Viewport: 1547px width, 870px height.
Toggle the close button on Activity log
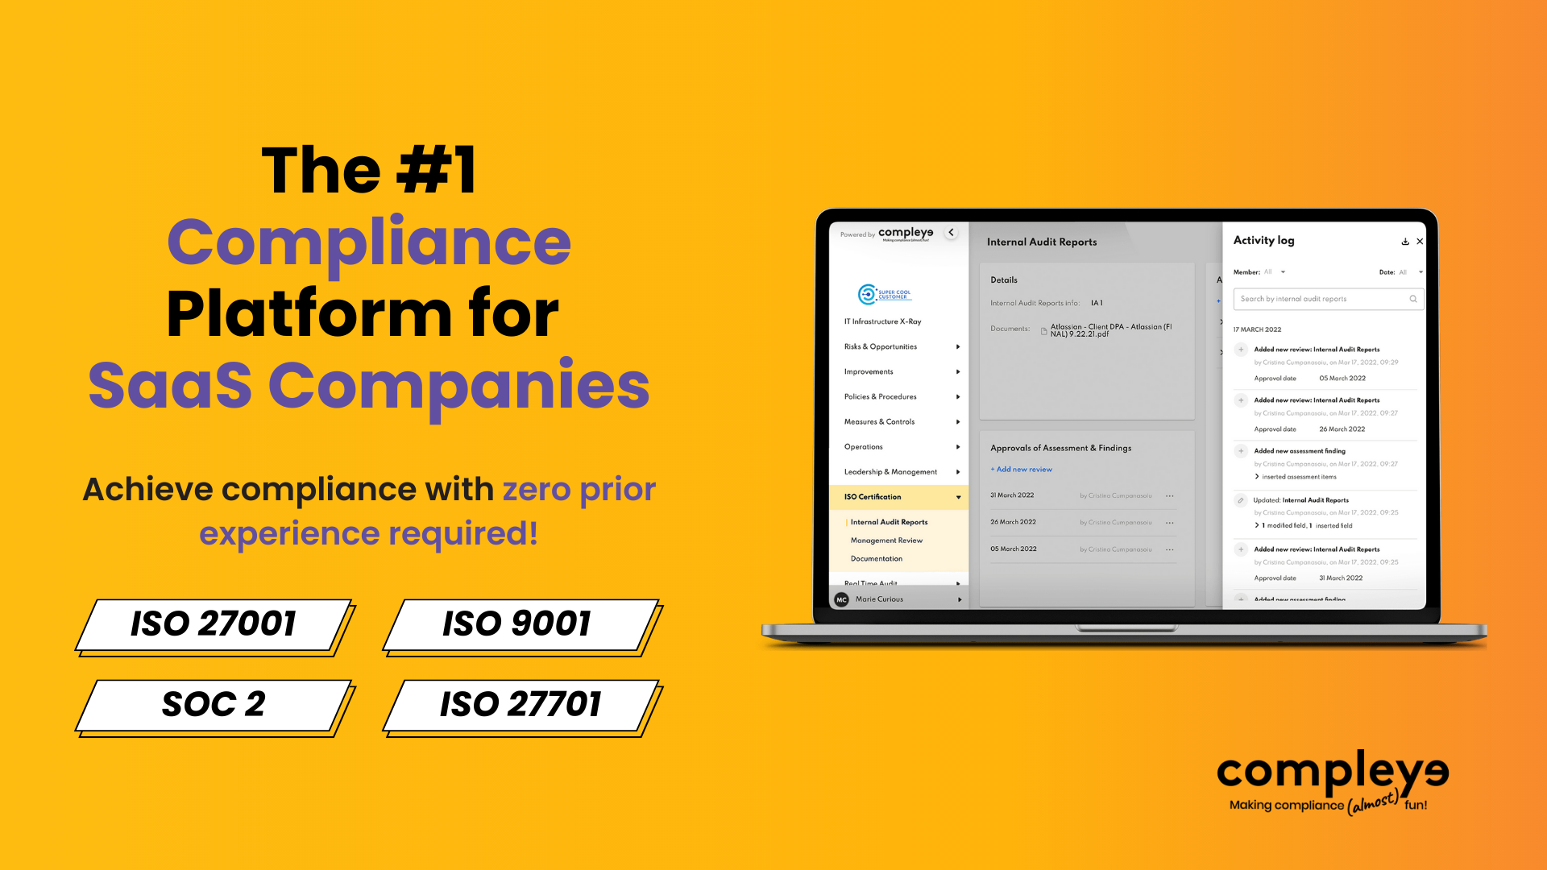[1421, 241]
